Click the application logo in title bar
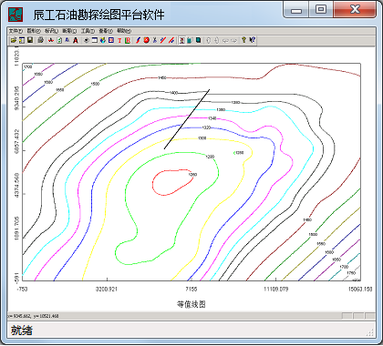The height and width of the screenshot is (346, 383). [16, 15]
